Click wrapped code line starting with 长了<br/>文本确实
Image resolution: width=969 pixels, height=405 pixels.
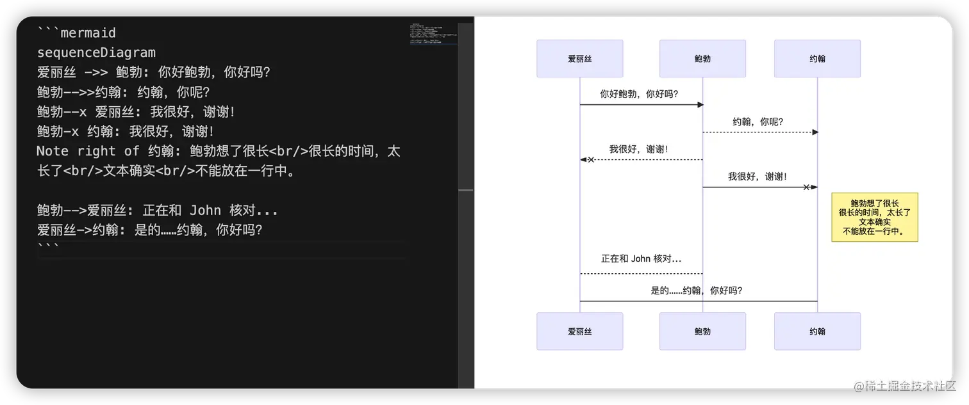166,171
